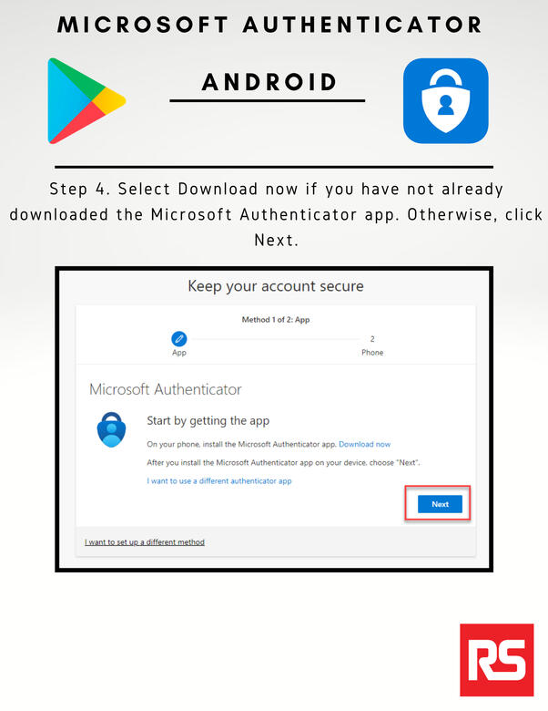Viewport: 548px width, 711px height.
Task: Click the blue Authenticator lock icon in dialog
Action: (x=111, y=429)
